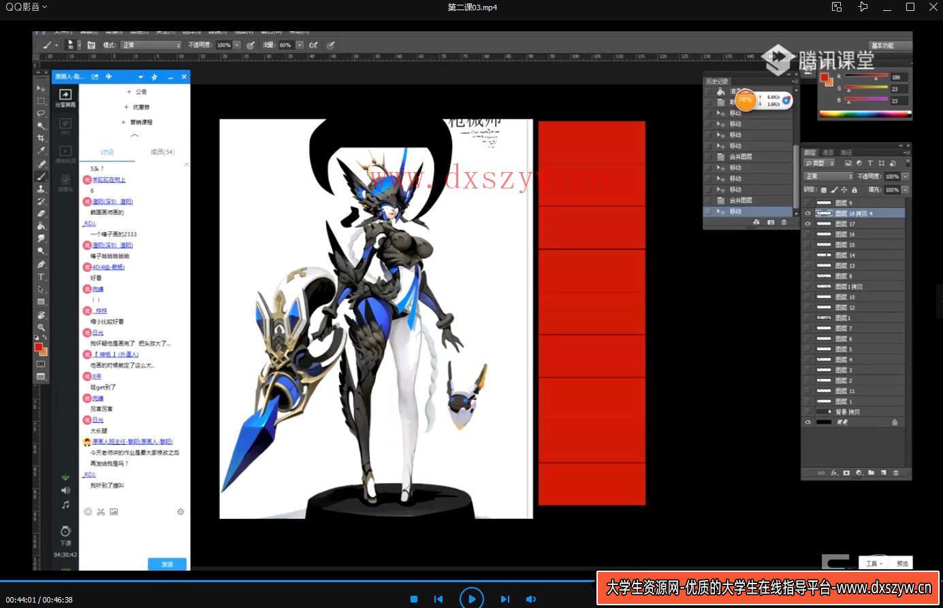943x608 pixels.
Task: Click the image insert icon in chat
Action: coord(114,511)
